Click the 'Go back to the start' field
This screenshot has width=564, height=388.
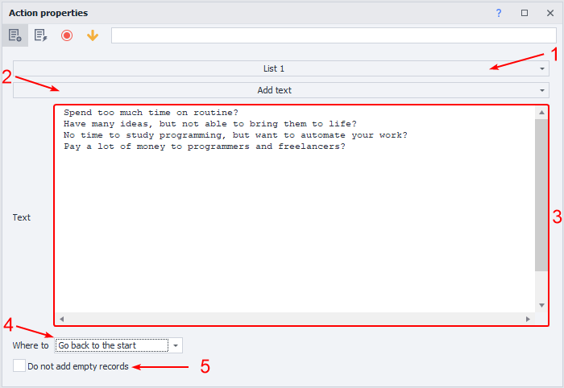pyautogui.click(x=111, y=345)
